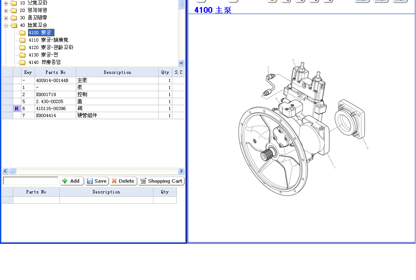Screen dimensions: 416x280
Task: Collapse the expanded group 40 node
Action: coord(6,25)
